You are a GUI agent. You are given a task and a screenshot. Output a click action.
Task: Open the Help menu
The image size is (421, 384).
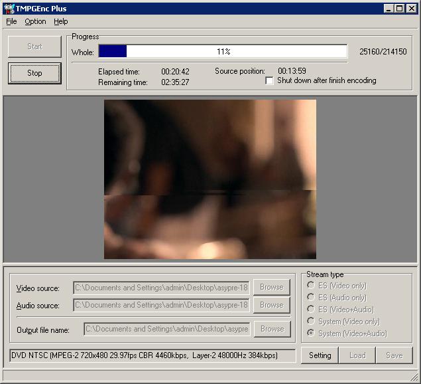pos(61,21)
